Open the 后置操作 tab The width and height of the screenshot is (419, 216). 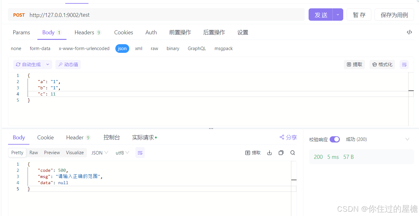(214, 32)
